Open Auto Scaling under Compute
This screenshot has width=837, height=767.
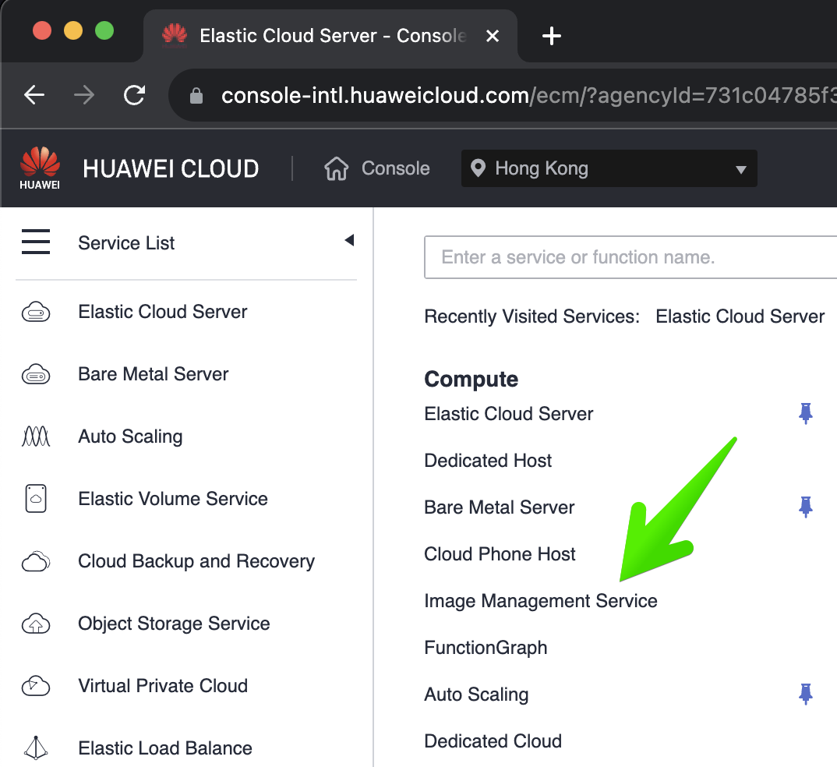(476, 695)
